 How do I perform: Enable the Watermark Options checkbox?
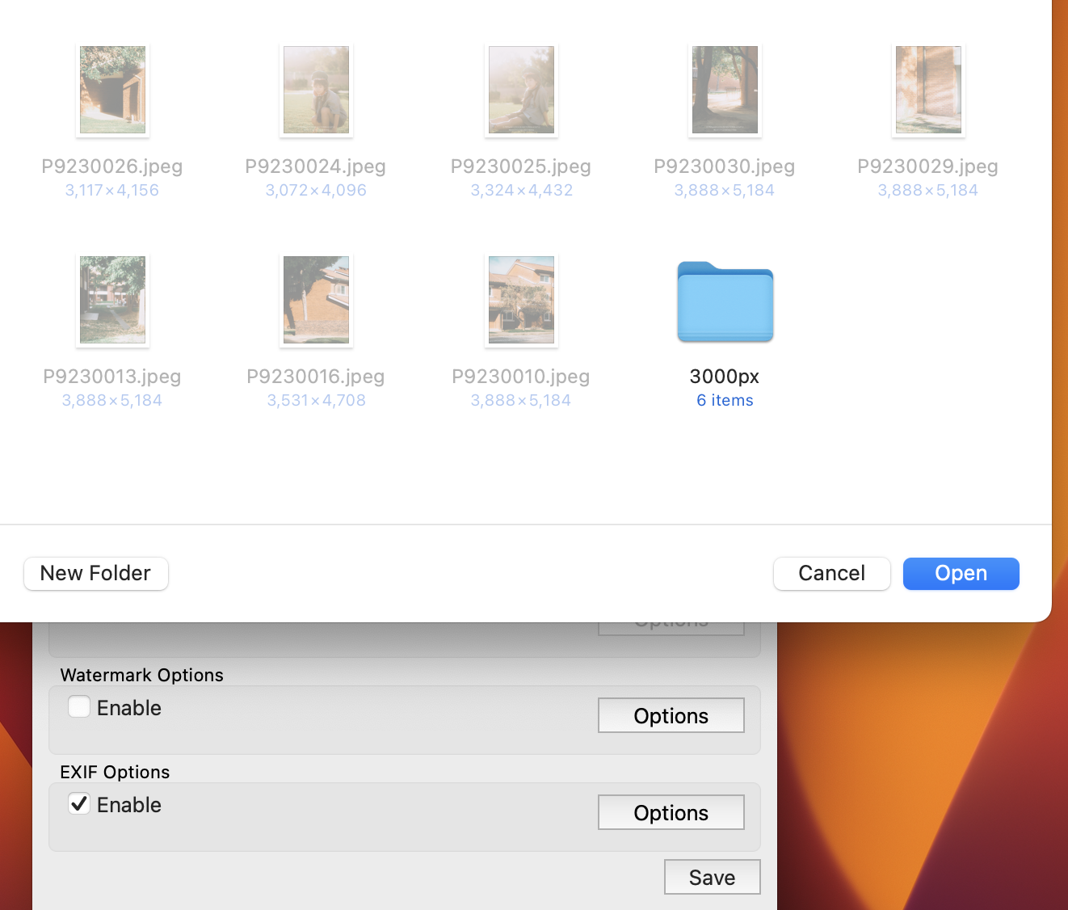(x=79, y=707)
